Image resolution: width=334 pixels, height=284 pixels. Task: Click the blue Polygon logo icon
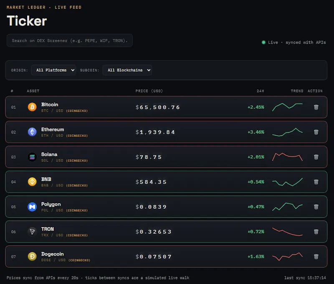pyautogui.click(x=32, y=207)
